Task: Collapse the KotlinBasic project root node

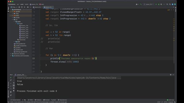Action: click(11, 9)
